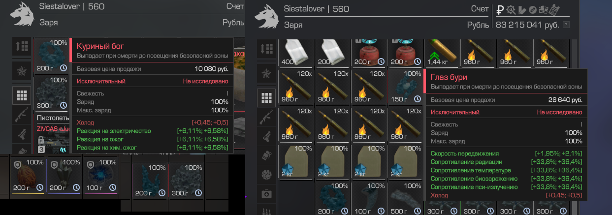Open the medkit category filter
612x215 pixels.
tap(267, 194)
